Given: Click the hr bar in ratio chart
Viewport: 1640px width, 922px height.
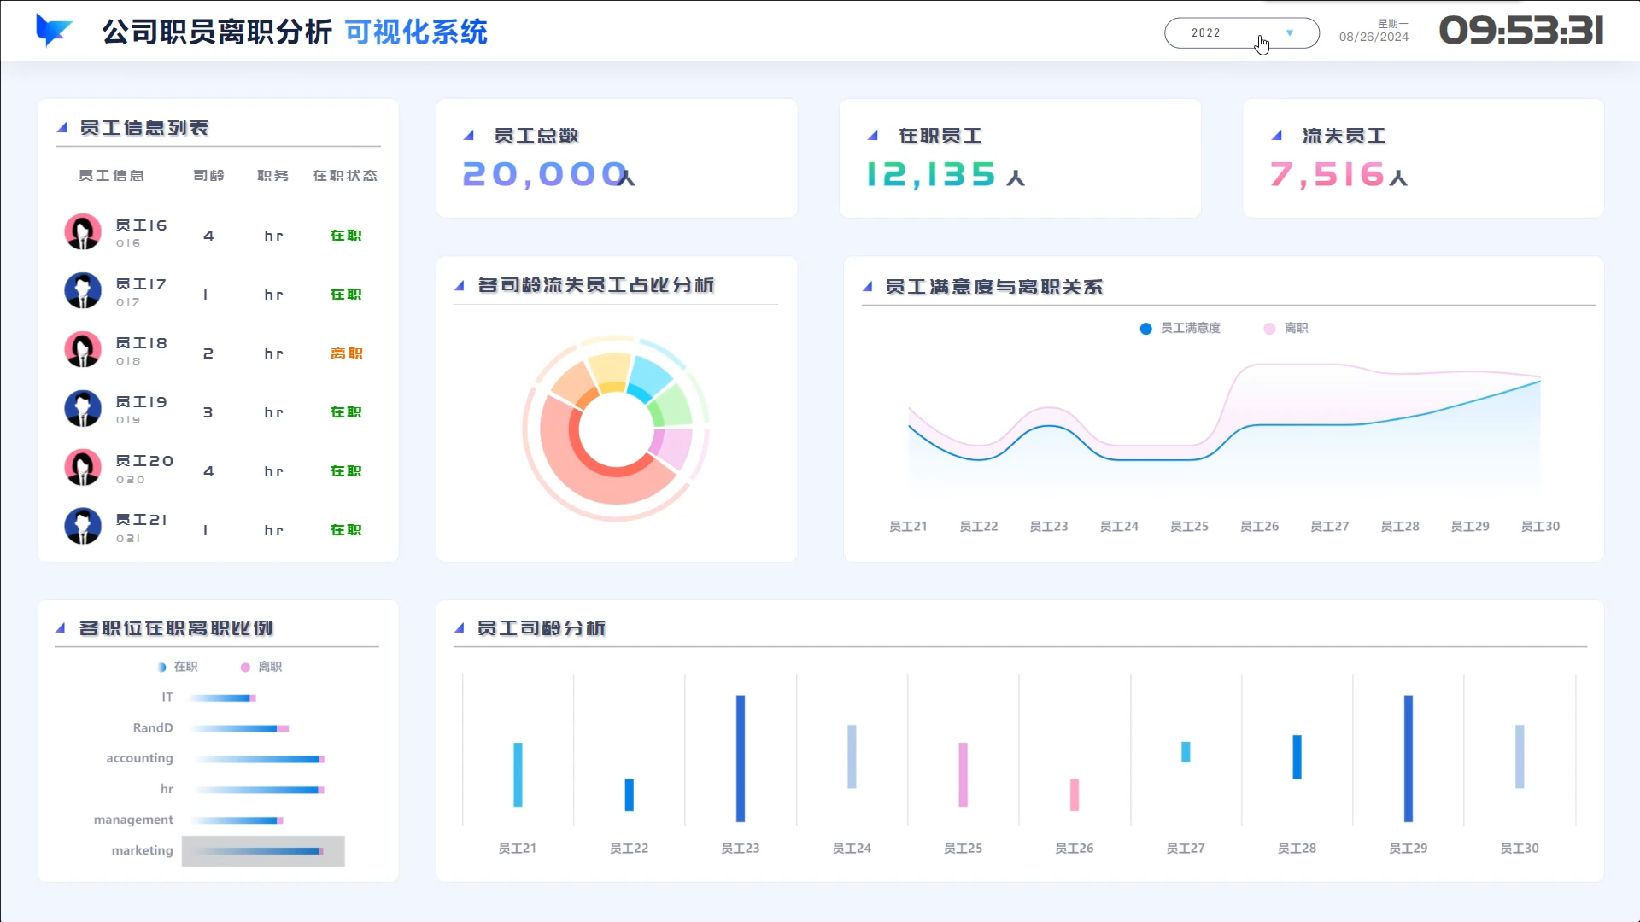Looking at the screenshot, I should (x=260, y=790).
